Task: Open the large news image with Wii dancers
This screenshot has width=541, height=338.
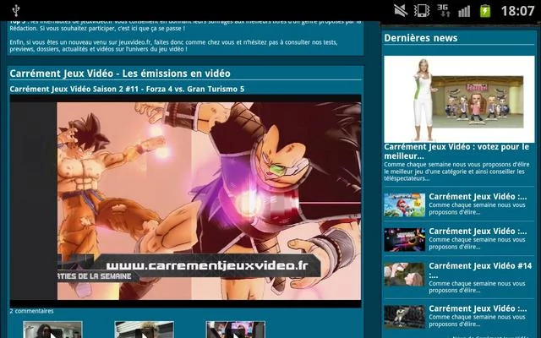Action: [459, 99]
